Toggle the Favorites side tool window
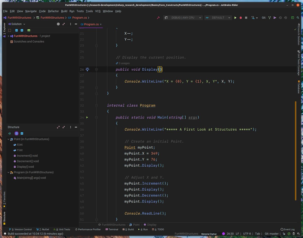303x238 pixels. [4, 200]
